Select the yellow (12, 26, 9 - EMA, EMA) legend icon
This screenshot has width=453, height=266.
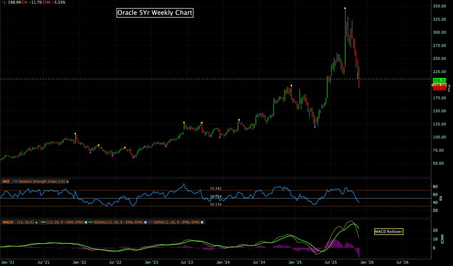point(43,223)
